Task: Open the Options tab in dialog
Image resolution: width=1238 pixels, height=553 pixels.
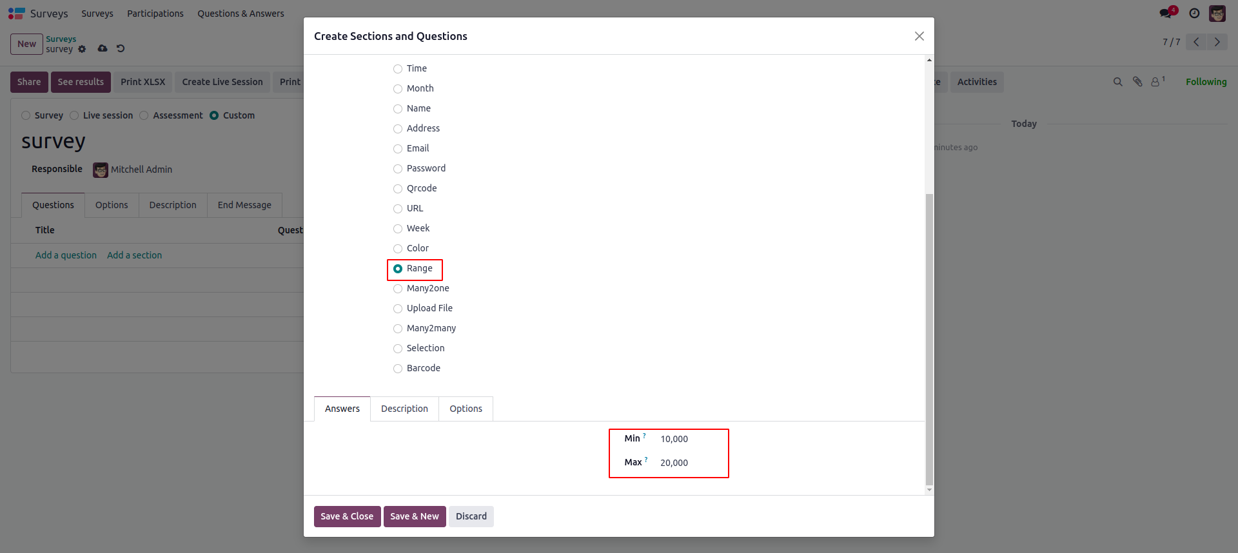Action: 466,409
